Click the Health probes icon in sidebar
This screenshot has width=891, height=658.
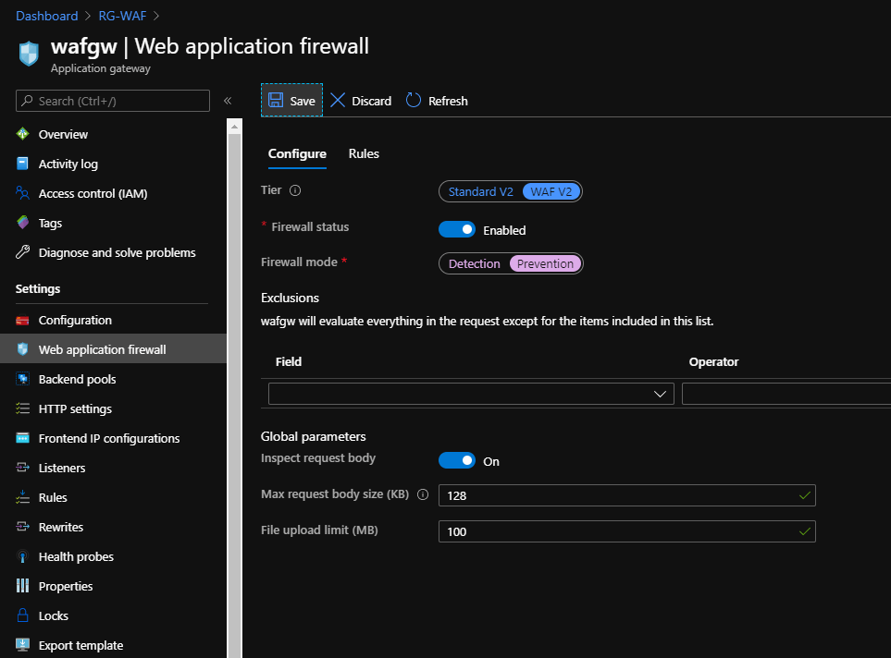(x=23, y=556)
